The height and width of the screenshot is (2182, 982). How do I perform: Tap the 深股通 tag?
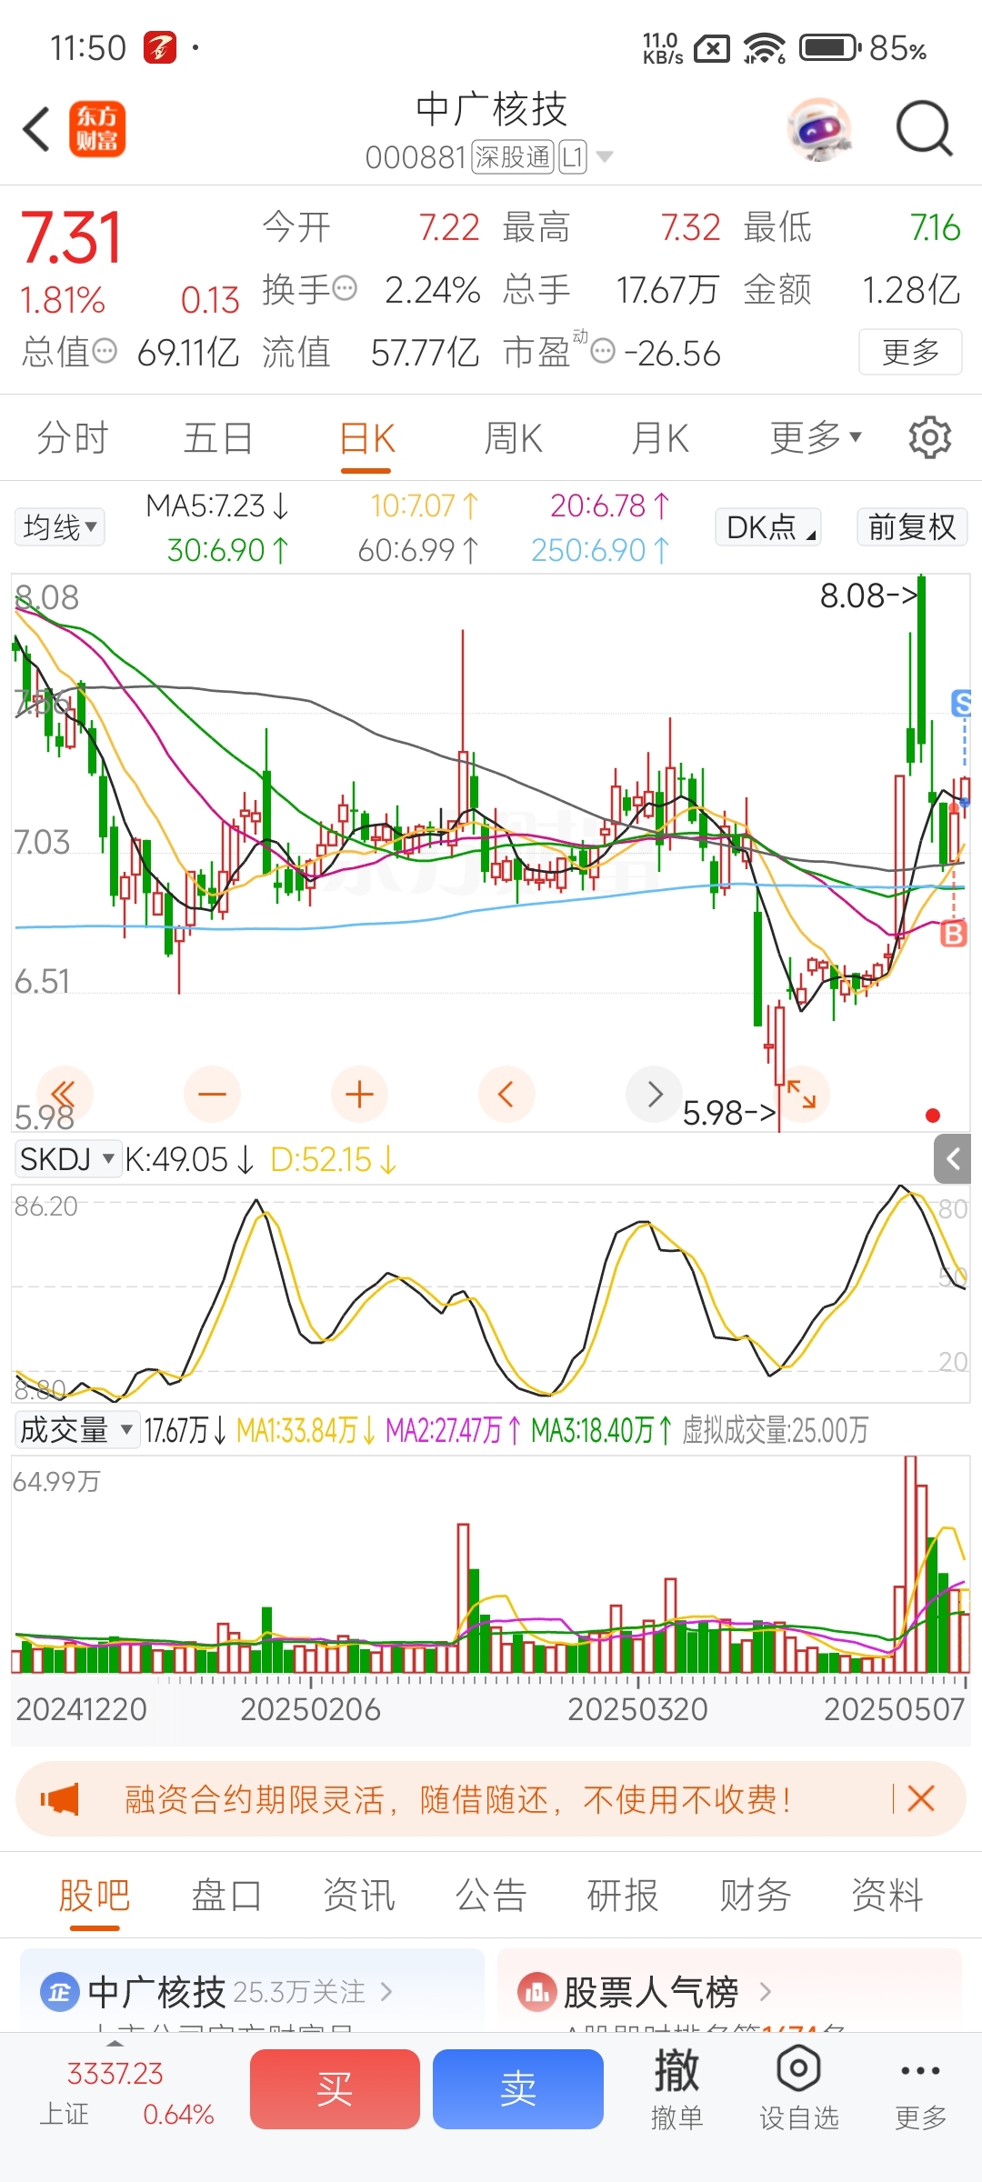[513, 157]
